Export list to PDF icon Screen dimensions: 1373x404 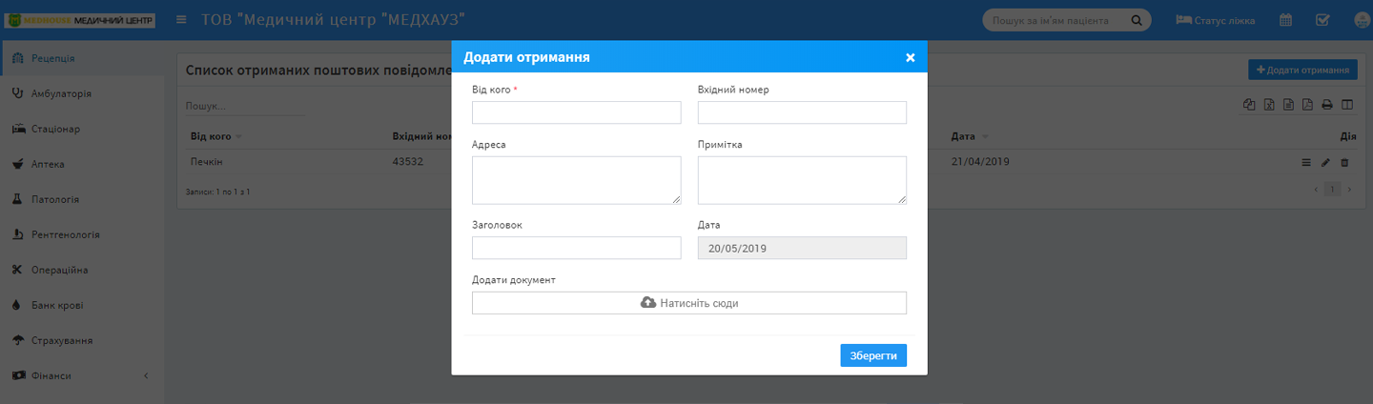point(1307,105)
